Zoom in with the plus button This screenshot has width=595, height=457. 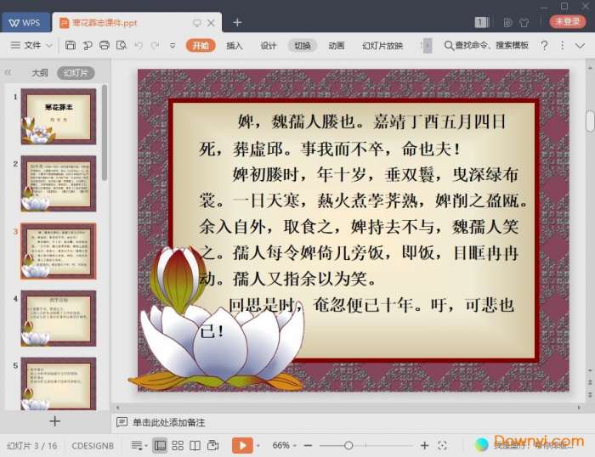click(x=425, y=446)
